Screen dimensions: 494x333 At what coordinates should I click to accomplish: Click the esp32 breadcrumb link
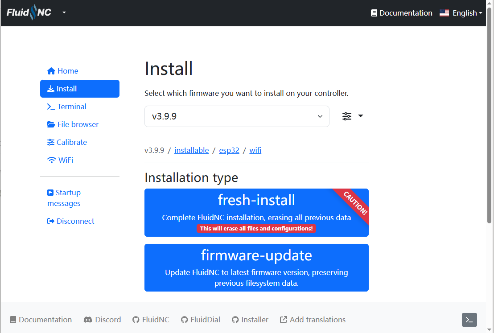pyautogui.click(x=229, y=150)
